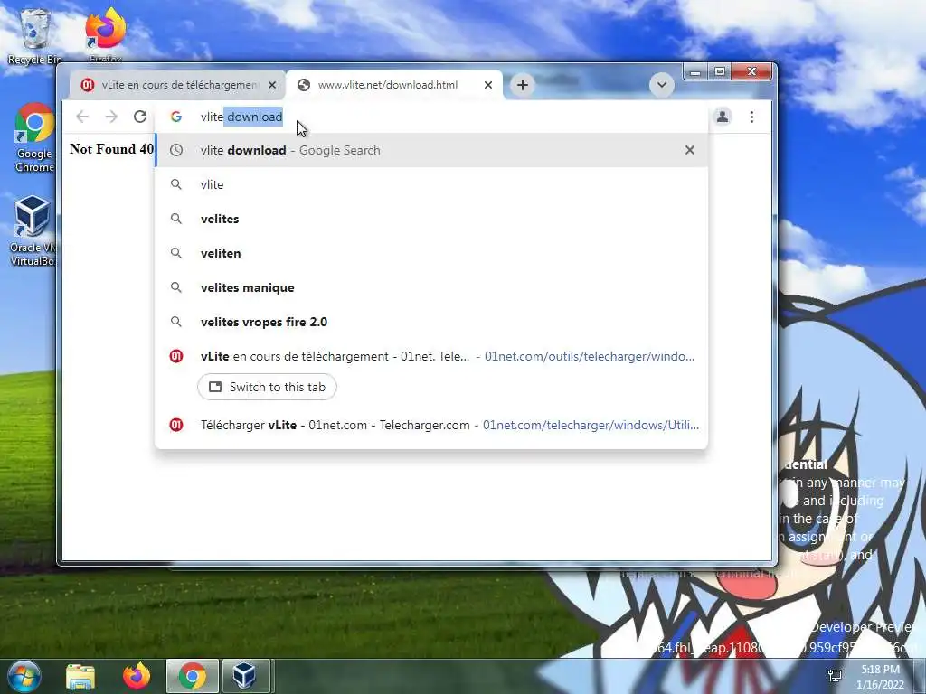Choose the 'veliten' search suggestion
926x694 pixels.
click(431, 253)
